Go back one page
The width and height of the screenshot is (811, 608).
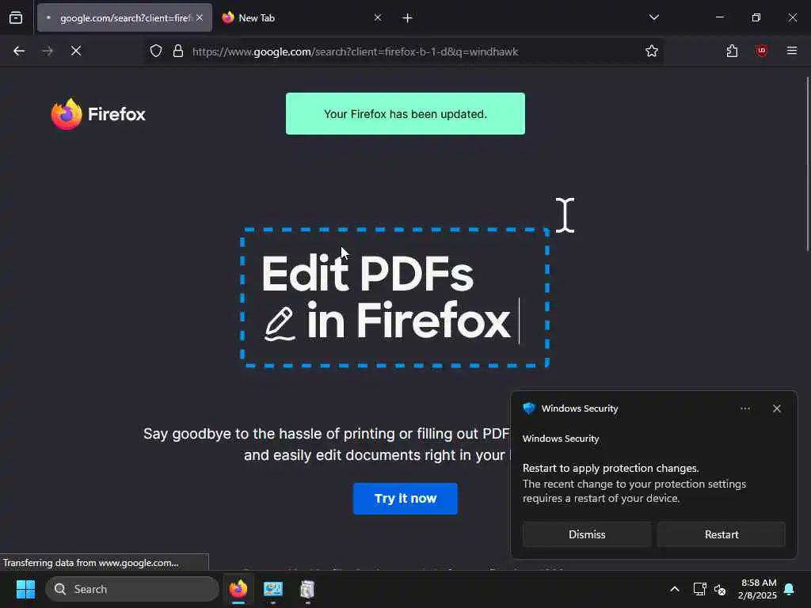pyautogui.click(x=19, y=51)
